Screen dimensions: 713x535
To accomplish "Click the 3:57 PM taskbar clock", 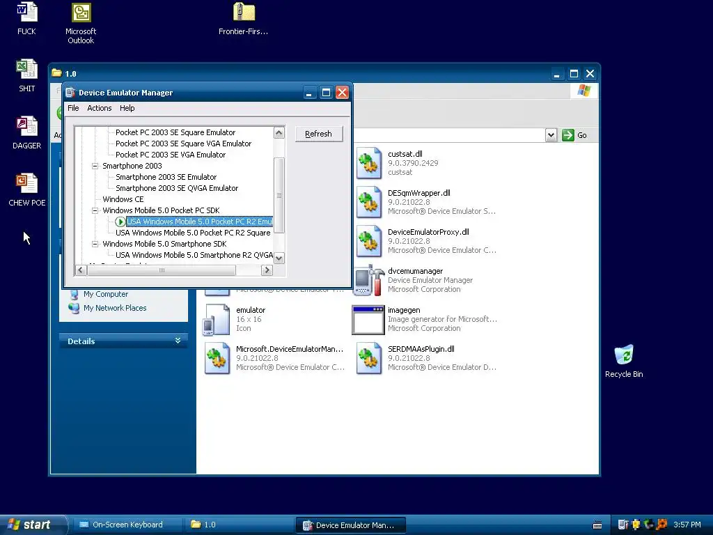I will point(687,525).
